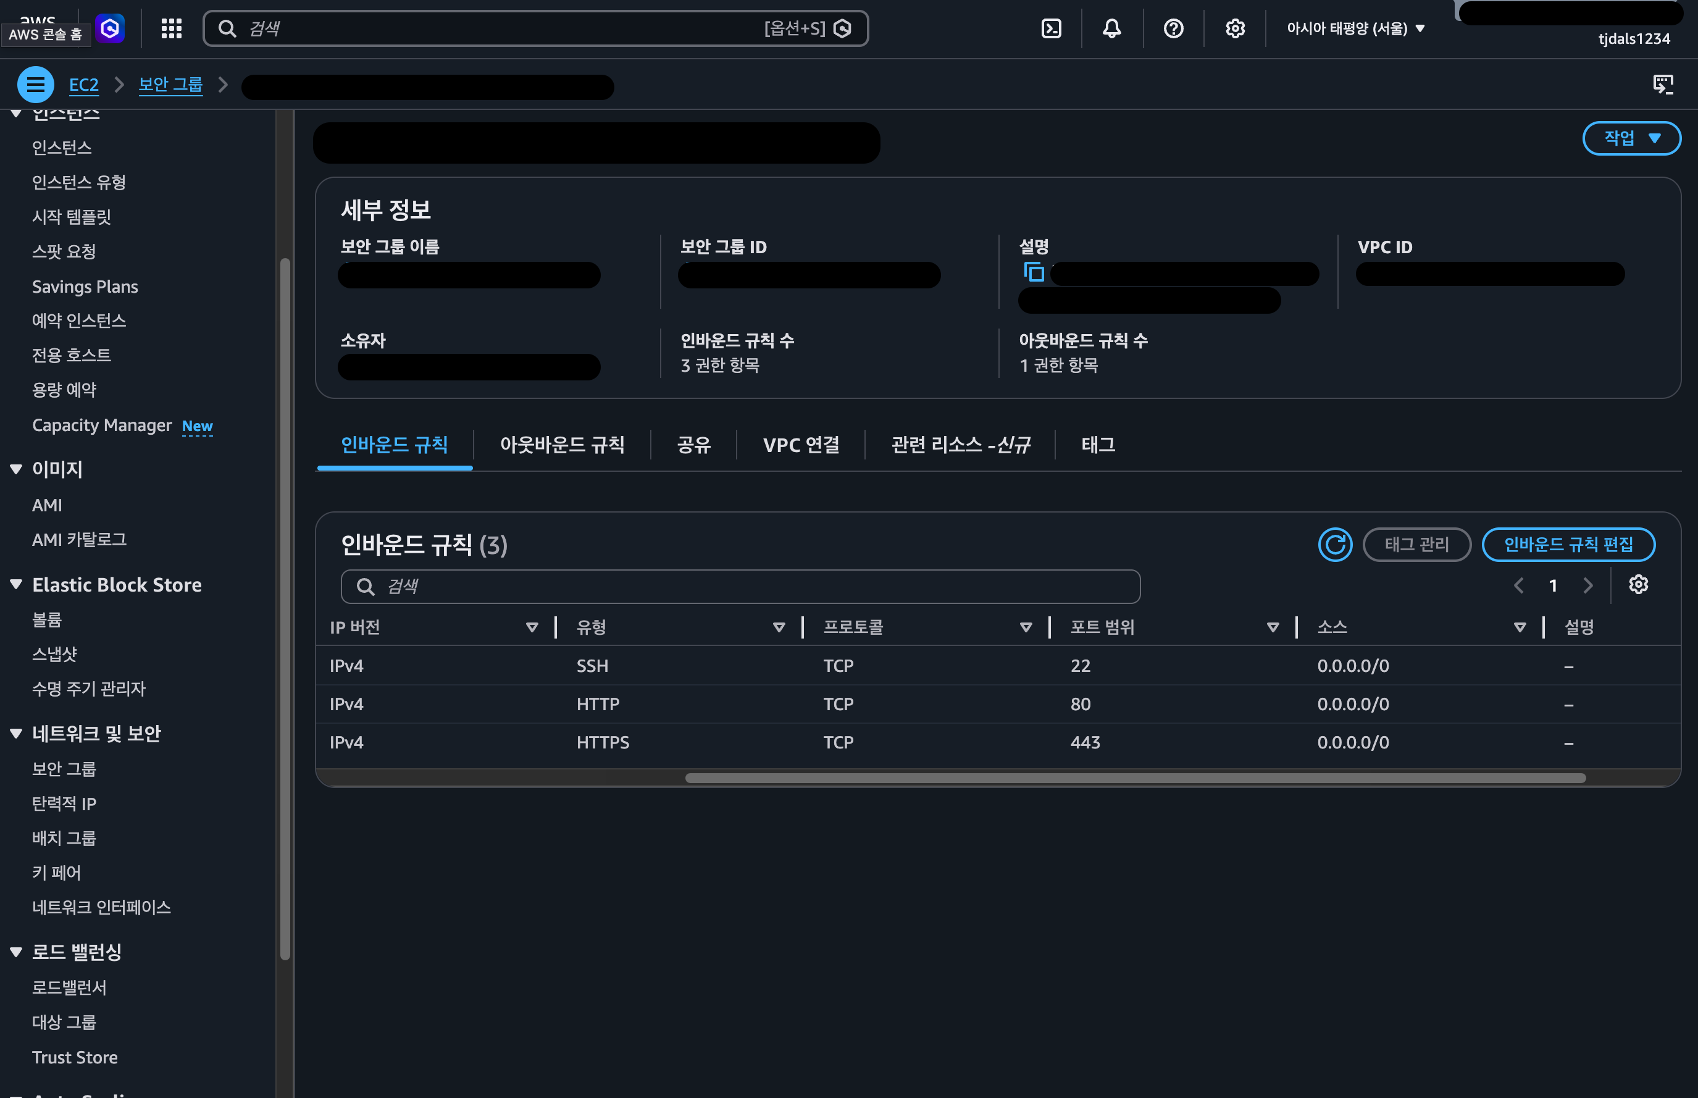The image size is (1698, 1098).
Task: Open inbound rules table preferences gear
Action: 1638,585
